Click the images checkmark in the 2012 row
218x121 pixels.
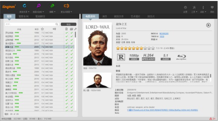point(72,40)
